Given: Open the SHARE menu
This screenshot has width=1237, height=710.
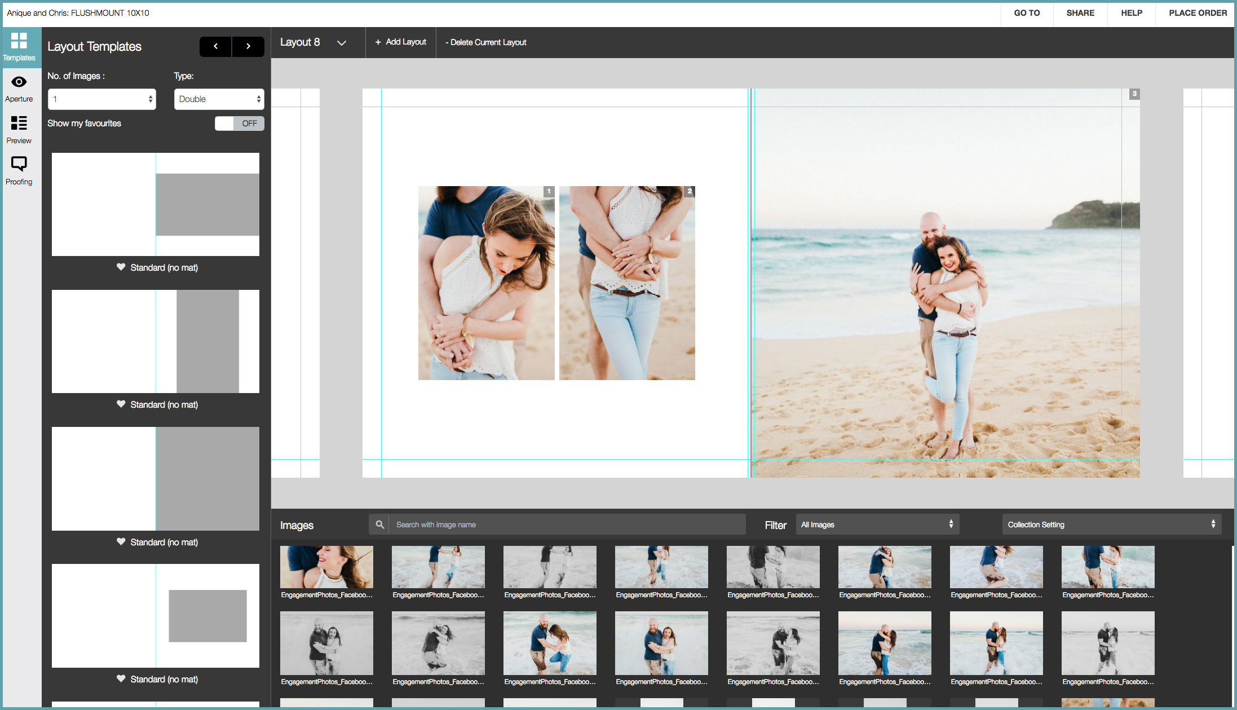Looking at the screenshot, I should [x=1080, y=13].
